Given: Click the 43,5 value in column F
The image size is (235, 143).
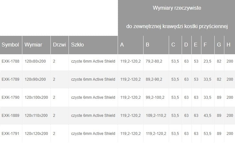Looking at the screenshot, I should [x=207, y=115].
